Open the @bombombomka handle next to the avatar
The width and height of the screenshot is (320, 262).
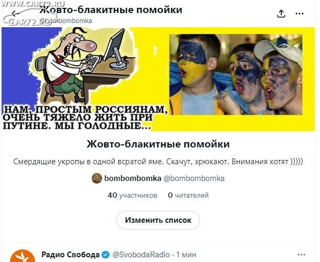pyautogui.click(x=194, y=178)
